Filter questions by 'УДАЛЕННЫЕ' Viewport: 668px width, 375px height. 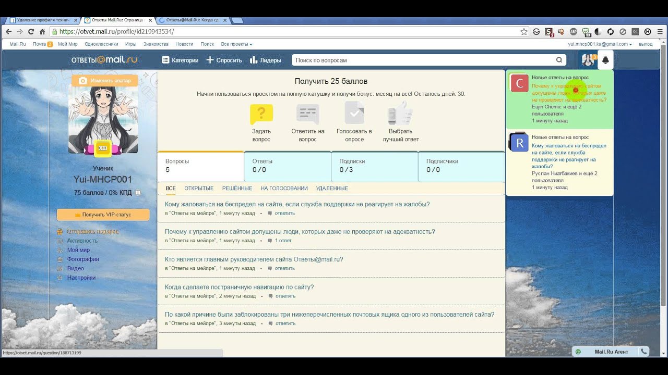pos(332,188)
